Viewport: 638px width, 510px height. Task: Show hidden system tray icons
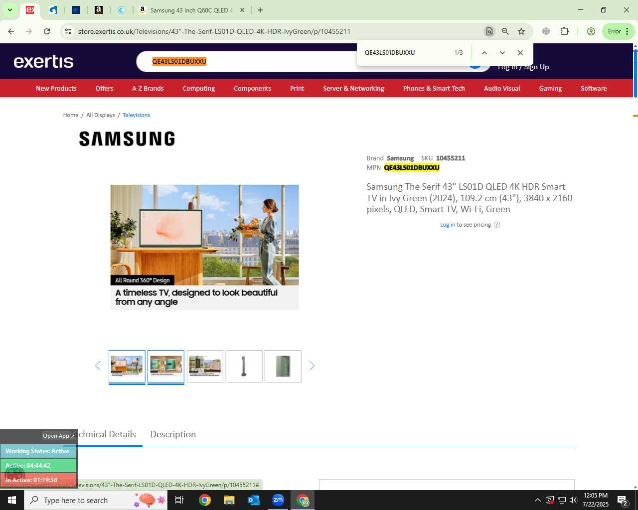pyautogui.click(x=537, y=500)
